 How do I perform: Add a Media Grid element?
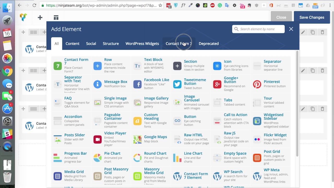click(x=71, y=176)
